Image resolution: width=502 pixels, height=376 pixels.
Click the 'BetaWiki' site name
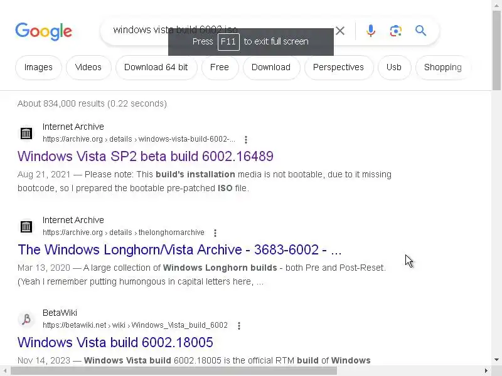pyautogui.click(x=60, y=313)
